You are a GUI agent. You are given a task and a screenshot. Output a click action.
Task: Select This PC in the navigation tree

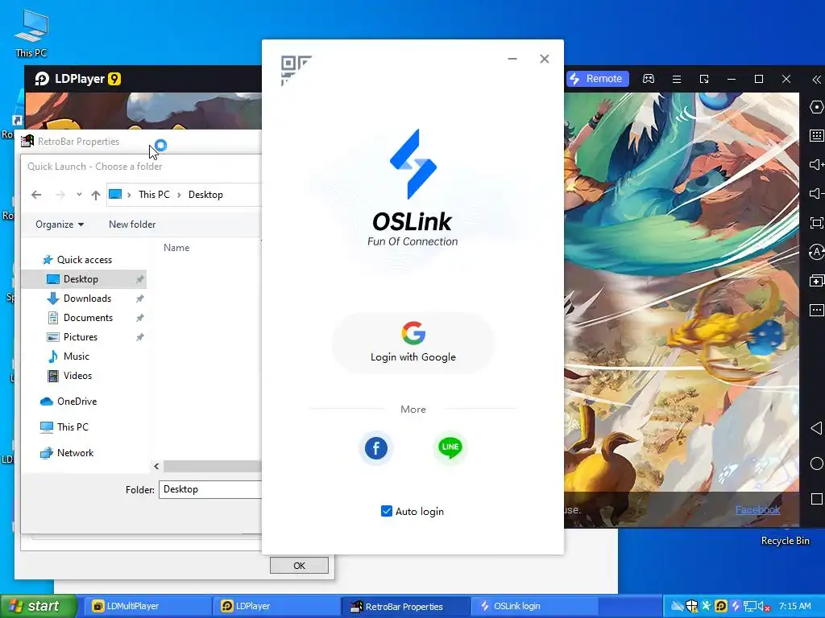[73, 427]
